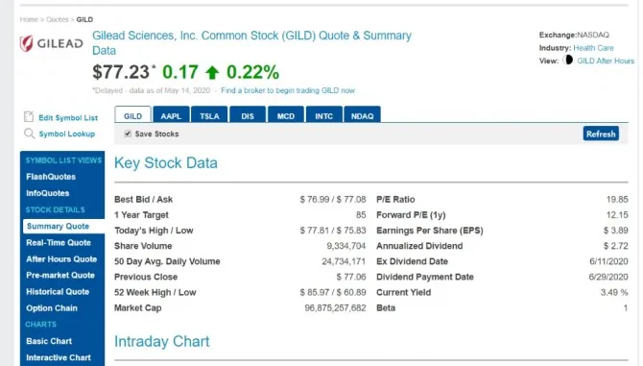Open Historical Quote in the sidebar
The image size is (643, 366).
click(58, 292)
